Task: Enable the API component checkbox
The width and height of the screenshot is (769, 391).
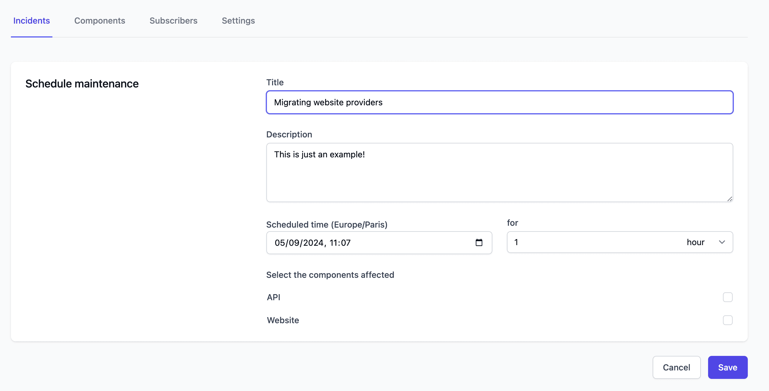Action: [727, 297]
